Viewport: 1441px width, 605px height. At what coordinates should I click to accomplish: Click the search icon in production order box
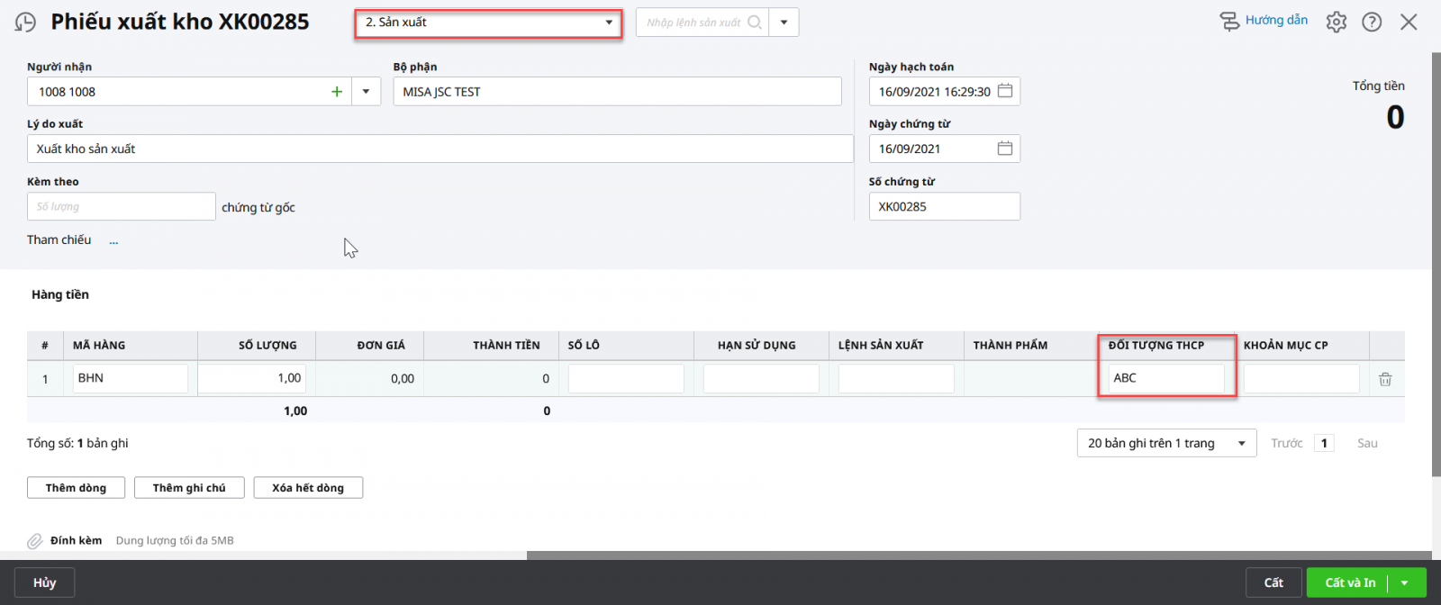click(755, 23)
